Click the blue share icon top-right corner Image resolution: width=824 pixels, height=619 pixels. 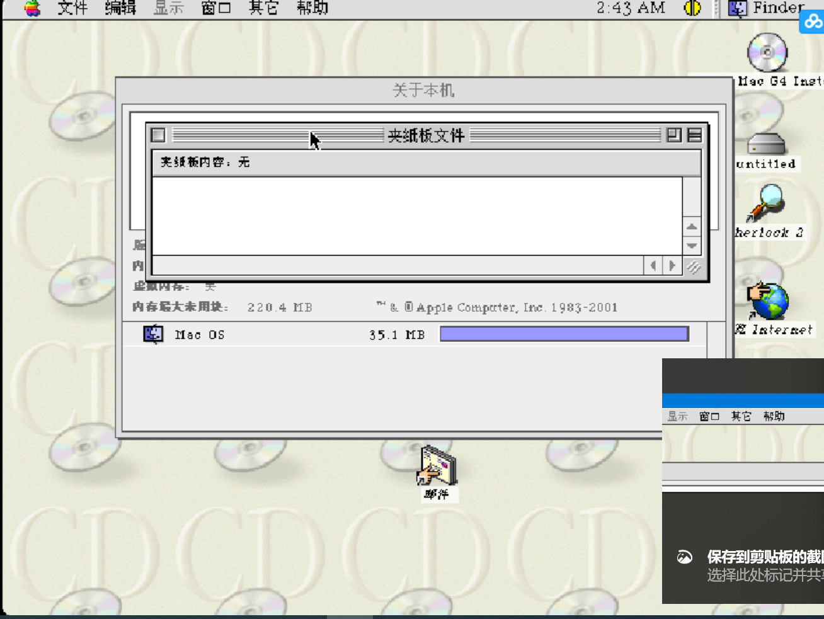[811, 21]
